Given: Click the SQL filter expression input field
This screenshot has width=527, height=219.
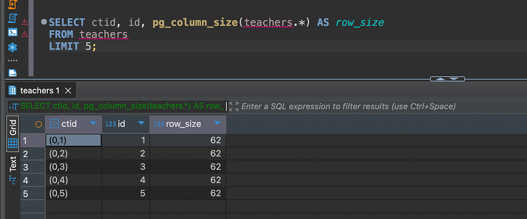Looking at the screenshot, I should tap(348, 107).
